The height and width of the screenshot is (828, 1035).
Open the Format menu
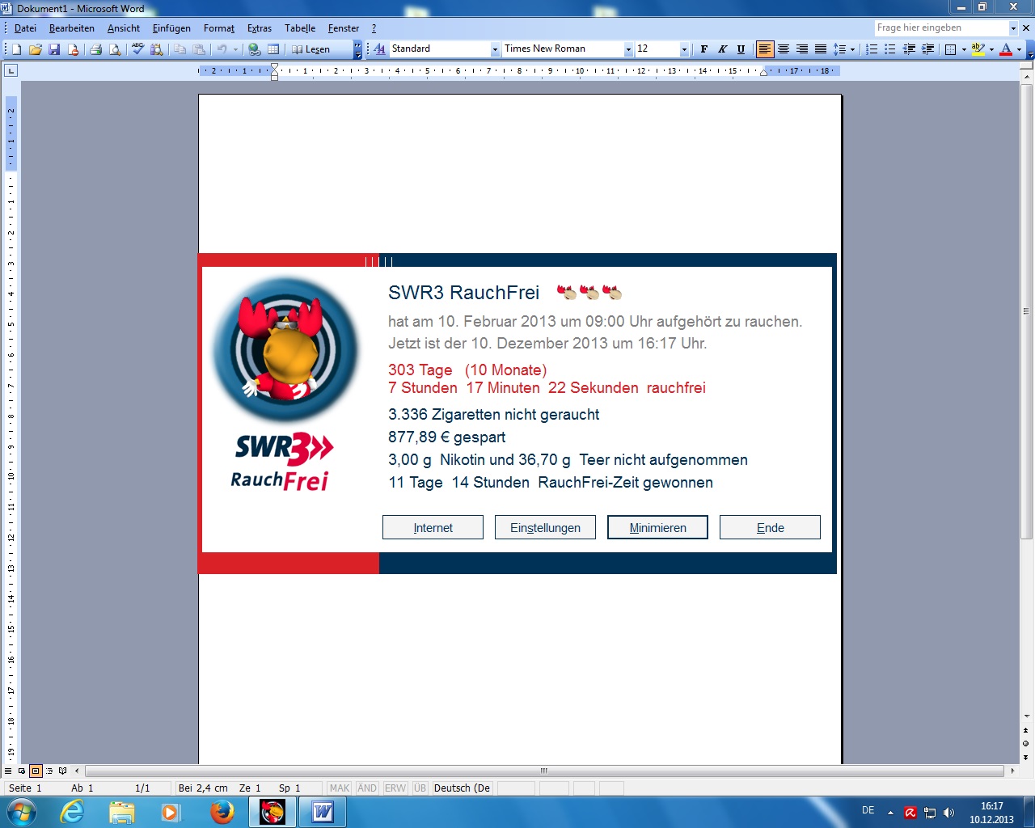point(219,28)
